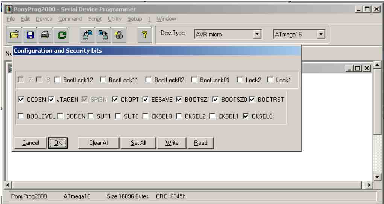The height and width of the screenshot is (204, 384).
Task: Write fuse bits with Write button
Action: pyautogui.click(x=172, y=143)
